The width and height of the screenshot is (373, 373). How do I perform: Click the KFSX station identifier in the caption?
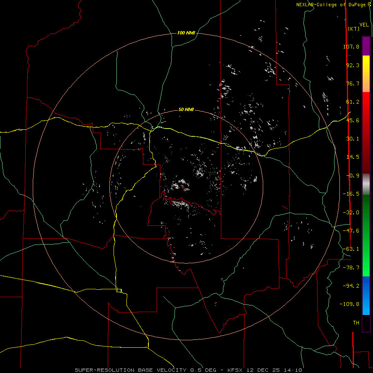(236, 370)
